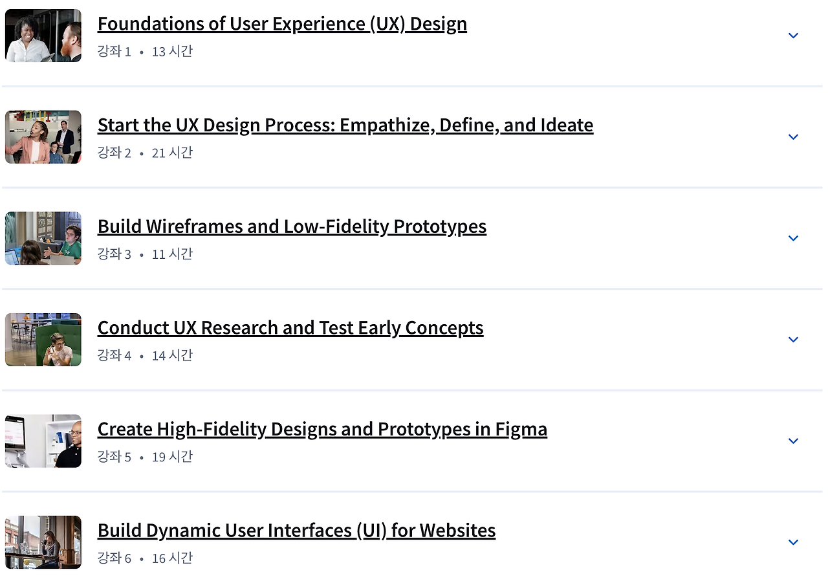Click the '강좌 1 • 13 시간' course info text

point(145,52)
